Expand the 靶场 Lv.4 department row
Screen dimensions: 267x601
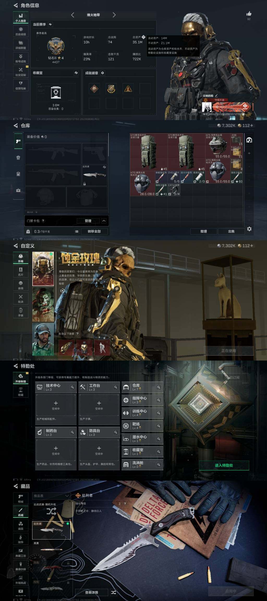click(142, 426)
